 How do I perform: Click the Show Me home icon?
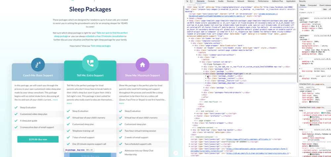point(142,65)
